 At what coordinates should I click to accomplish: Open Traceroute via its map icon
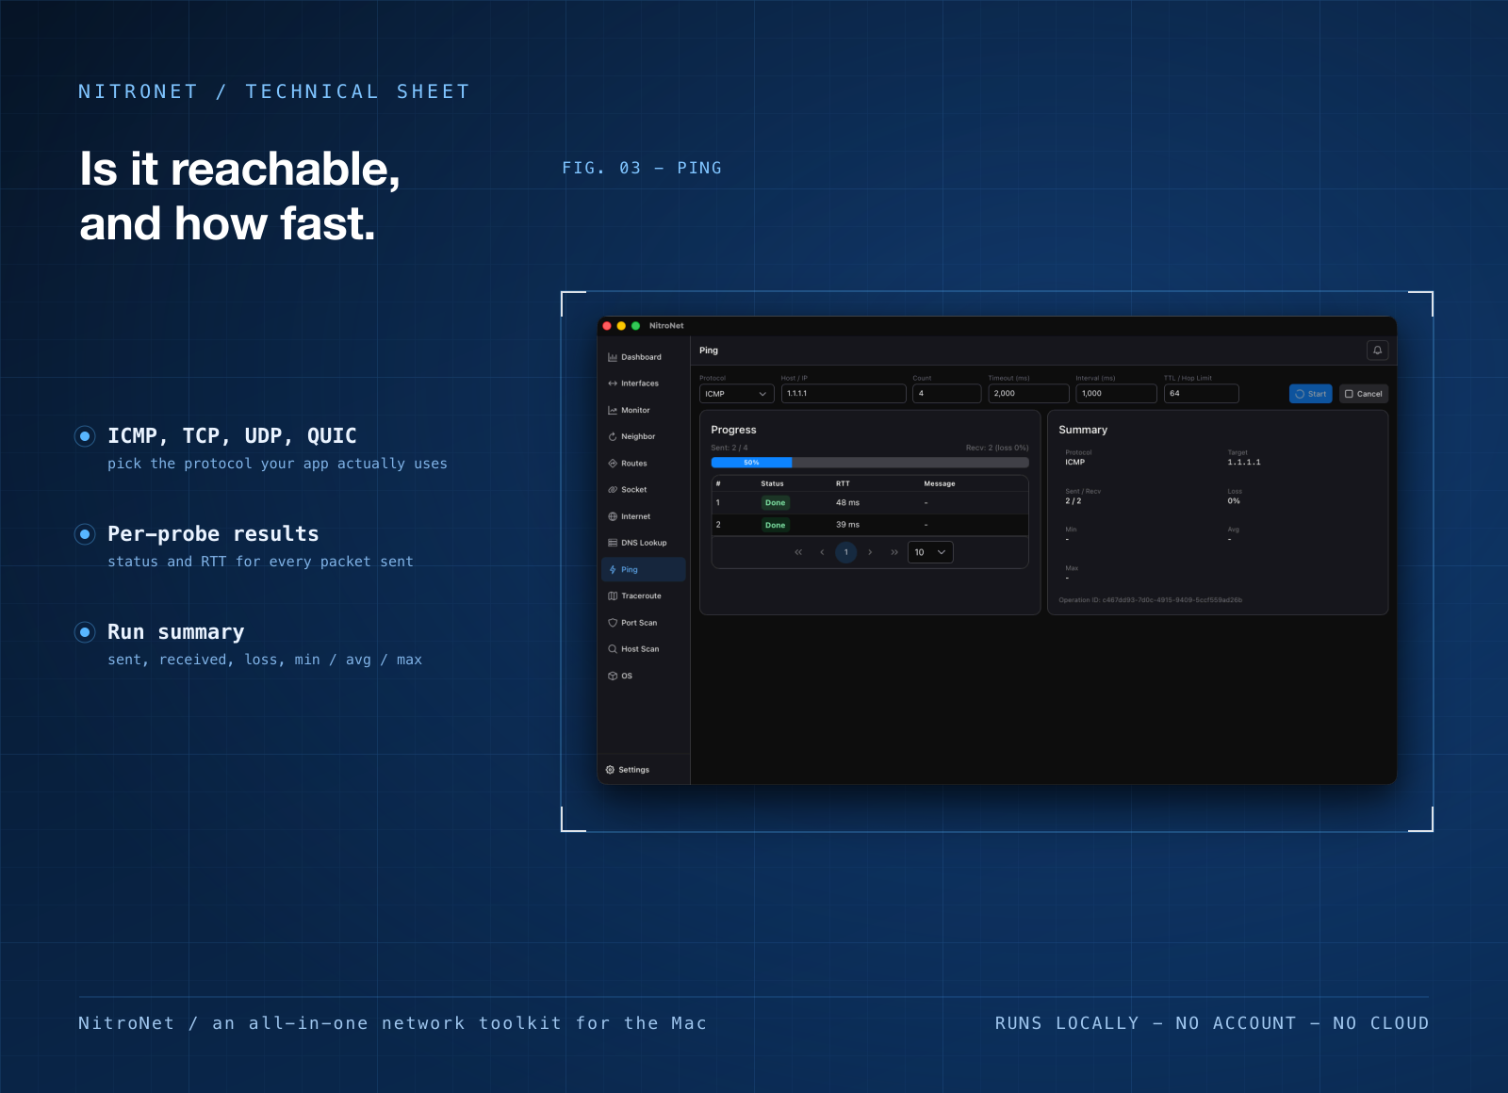(x=613, y=595)
